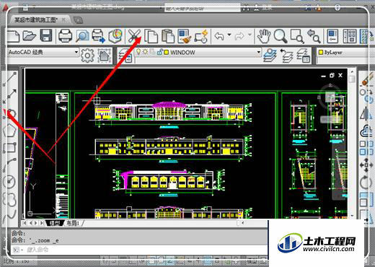
Task: Select the Rotate modify tool
Action: point(366,182)
